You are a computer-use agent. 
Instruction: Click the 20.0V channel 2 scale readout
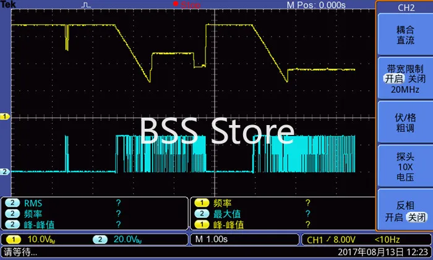click(x=128, y=240)
